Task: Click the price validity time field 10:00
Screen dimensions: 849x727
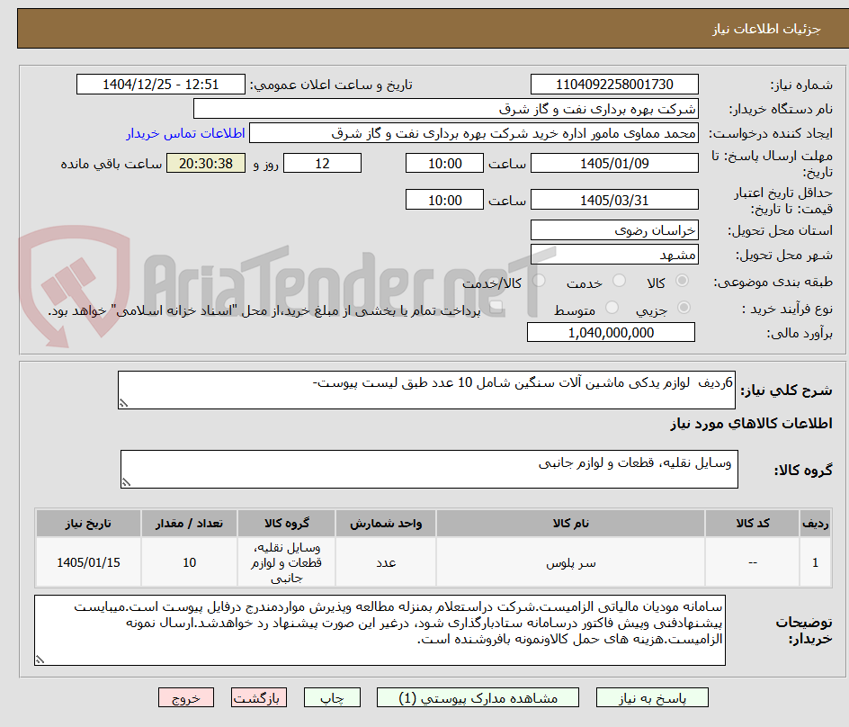Action: point(444,200)
